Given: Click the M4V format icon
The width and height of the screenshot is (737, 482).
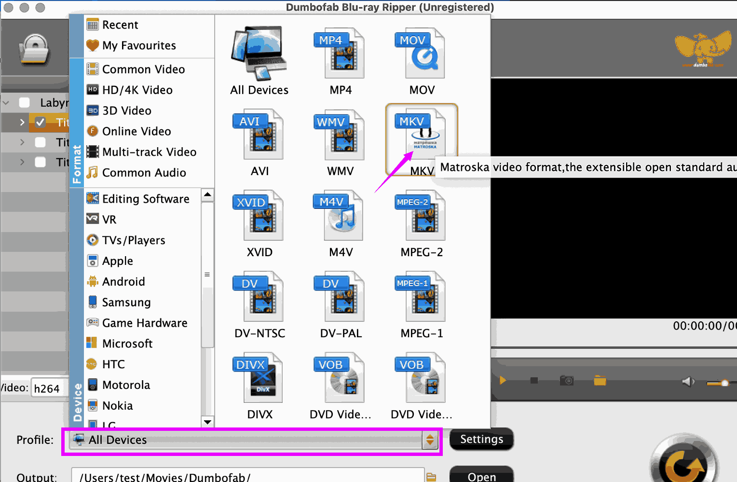Looking at the screenshot, I should pos(341,216).
